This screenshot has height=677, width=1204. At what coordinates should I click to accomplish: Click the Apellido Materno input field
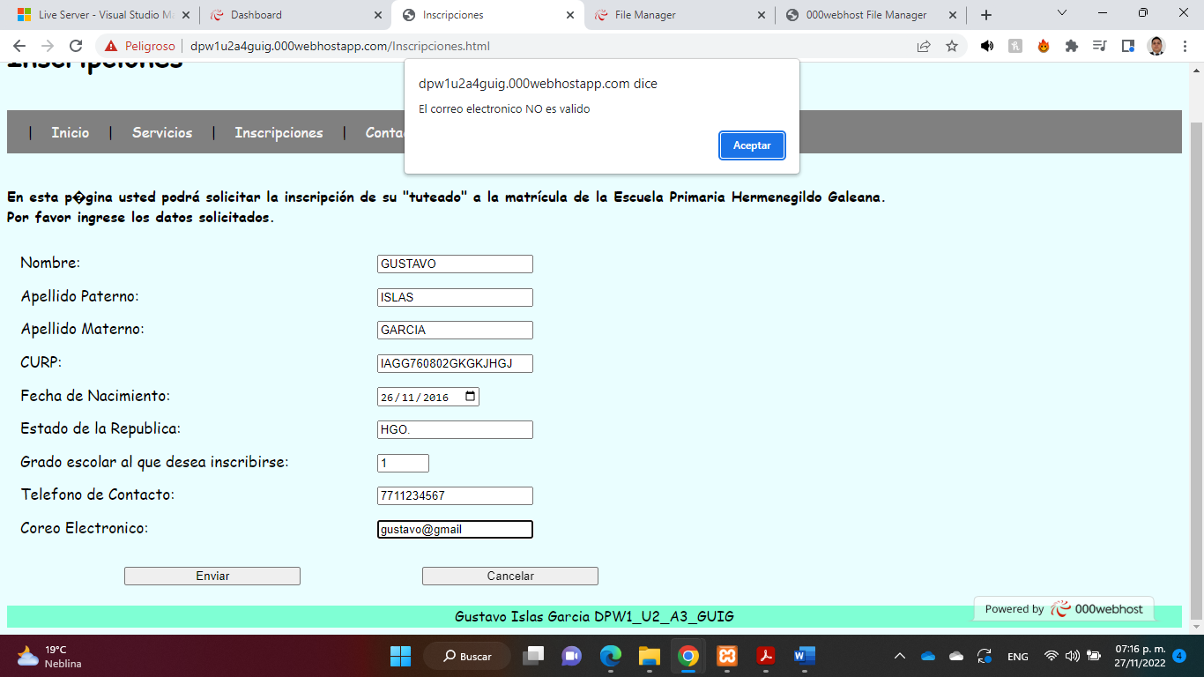coord(455,330)
